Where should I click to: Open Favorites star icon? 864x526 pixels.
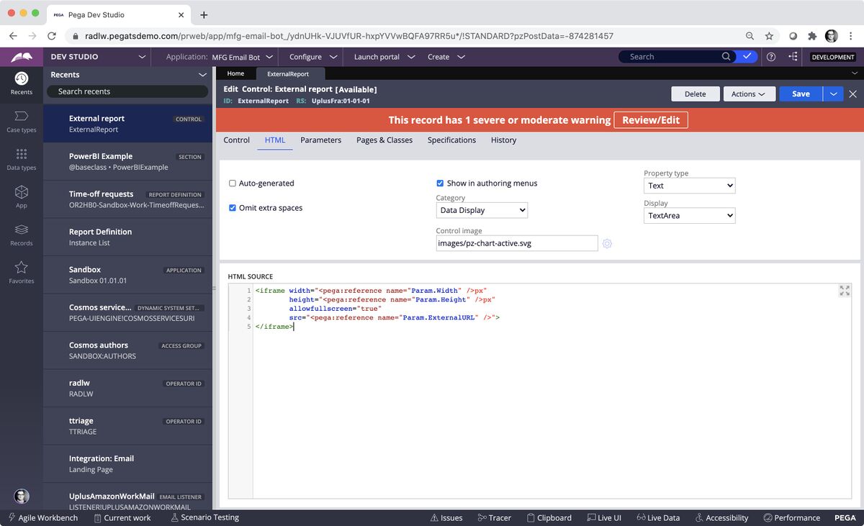pos(21,271)
